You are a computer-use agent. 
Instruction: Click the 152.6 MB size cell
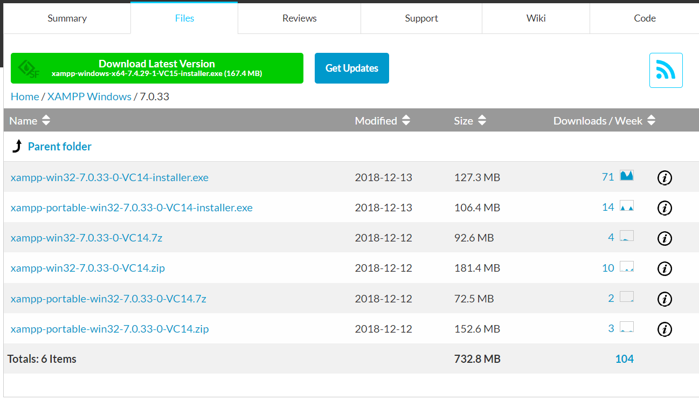[x=477, y=329]
